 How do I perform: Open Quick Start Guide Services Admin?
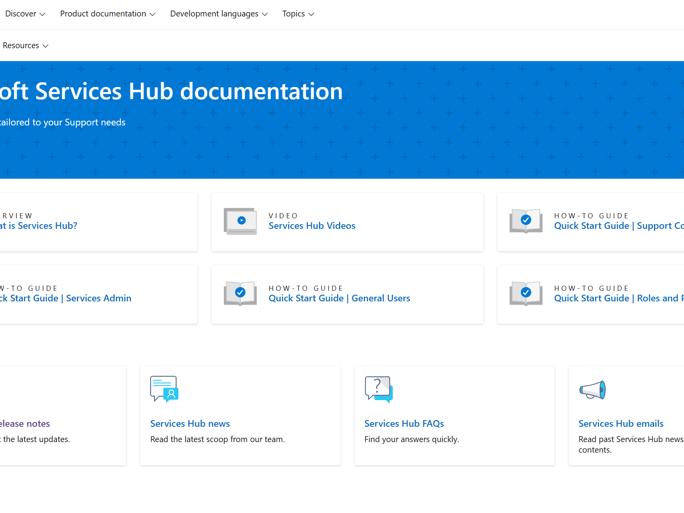point(65,298)
